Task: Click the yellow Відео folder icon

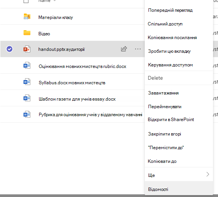Action: pyautogui.click(x=27, y=33)
